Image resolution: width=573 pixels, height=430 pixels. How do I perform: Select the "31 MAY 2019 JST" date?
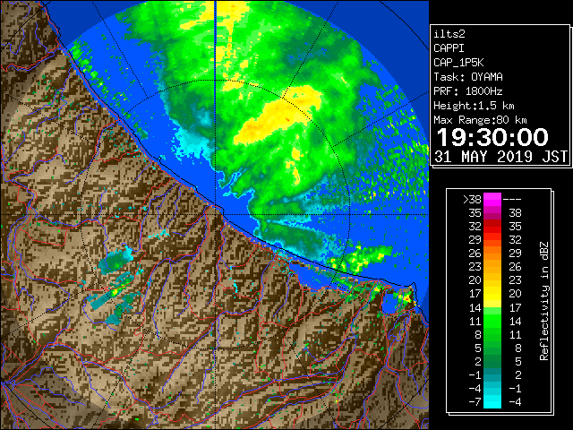coord(501,157)
